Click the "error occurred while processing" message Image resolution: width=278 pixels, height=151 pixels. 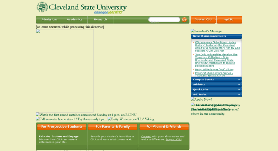70,27
